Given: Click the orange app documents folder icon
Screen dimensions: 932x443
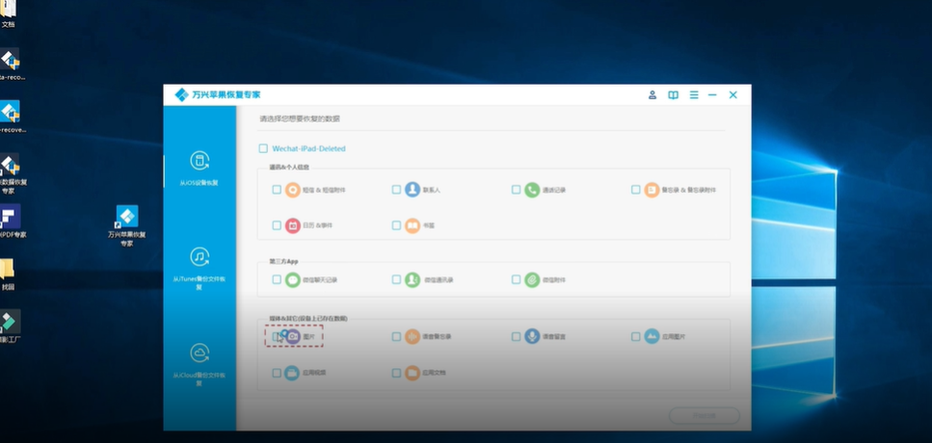Looking at the screenshot, I should (413, 373).
